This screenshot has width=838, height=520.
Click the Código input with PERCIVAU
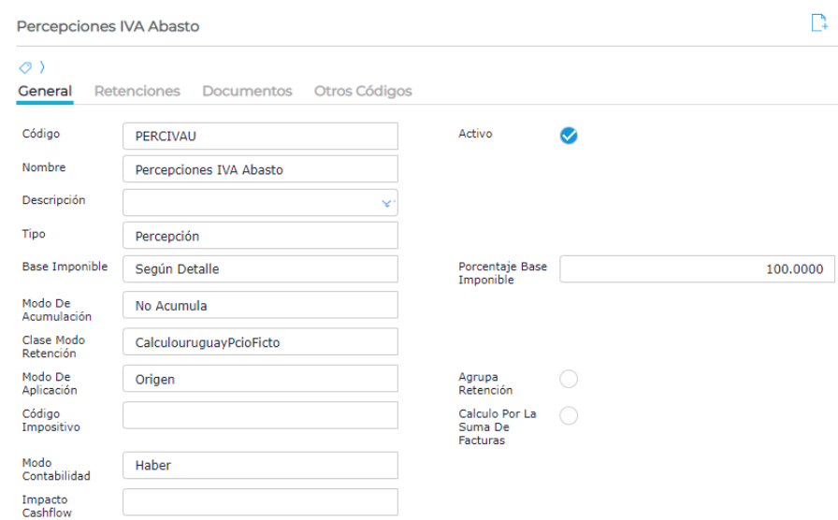[x=260, y=136]
